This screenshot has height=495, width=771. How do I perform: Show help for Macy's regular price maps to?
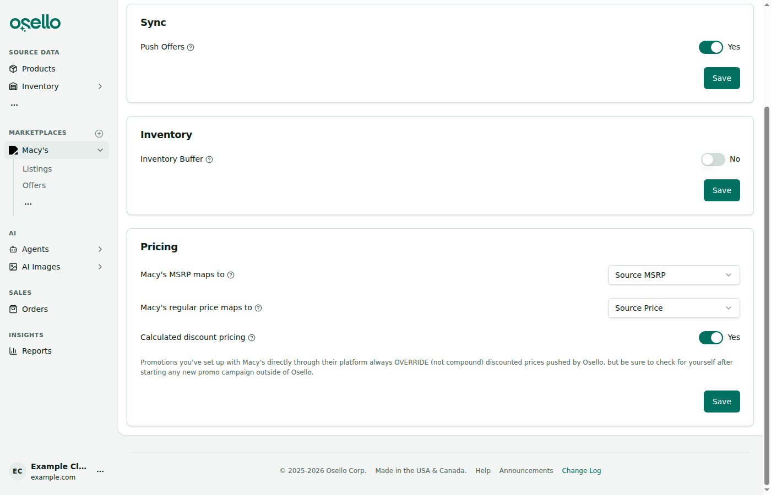point(258,308)
